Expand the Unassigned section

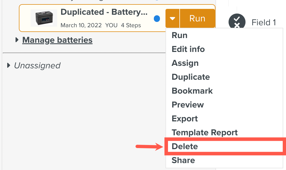tap(9, 66)
